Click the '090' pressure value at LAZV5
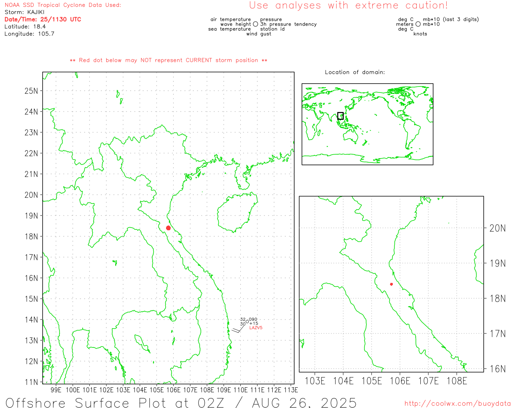This screenshot has height=408, width=511. coord(253,320)
